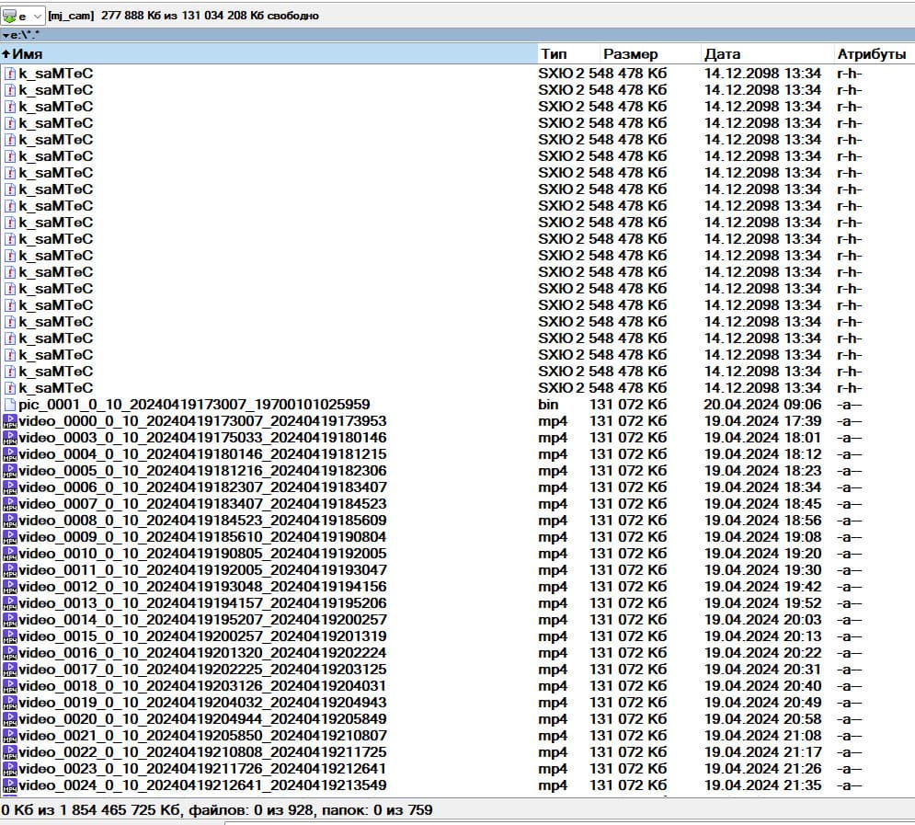This screenshot has width=915, height=825.
Task: Open the drive e selection dropdown
Action: (37, 17)
